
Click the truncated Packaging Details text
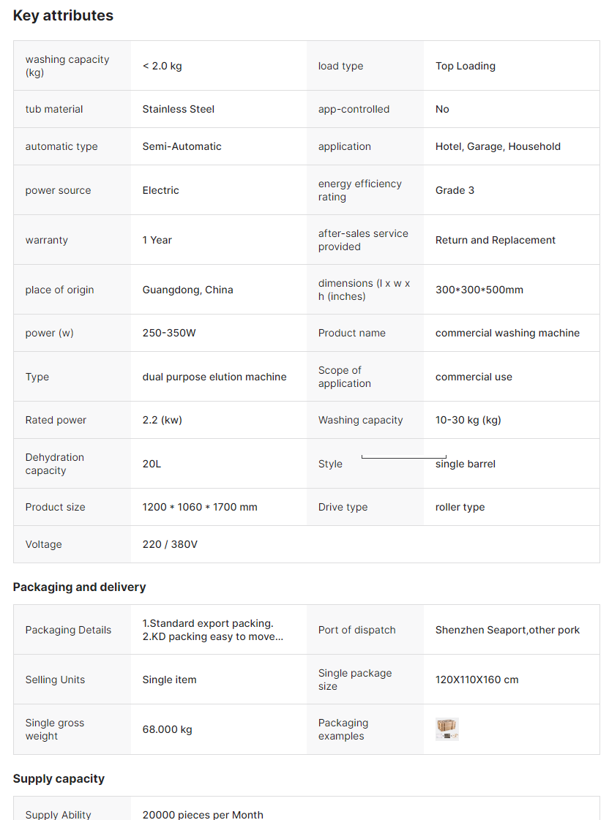pos(212,630)
